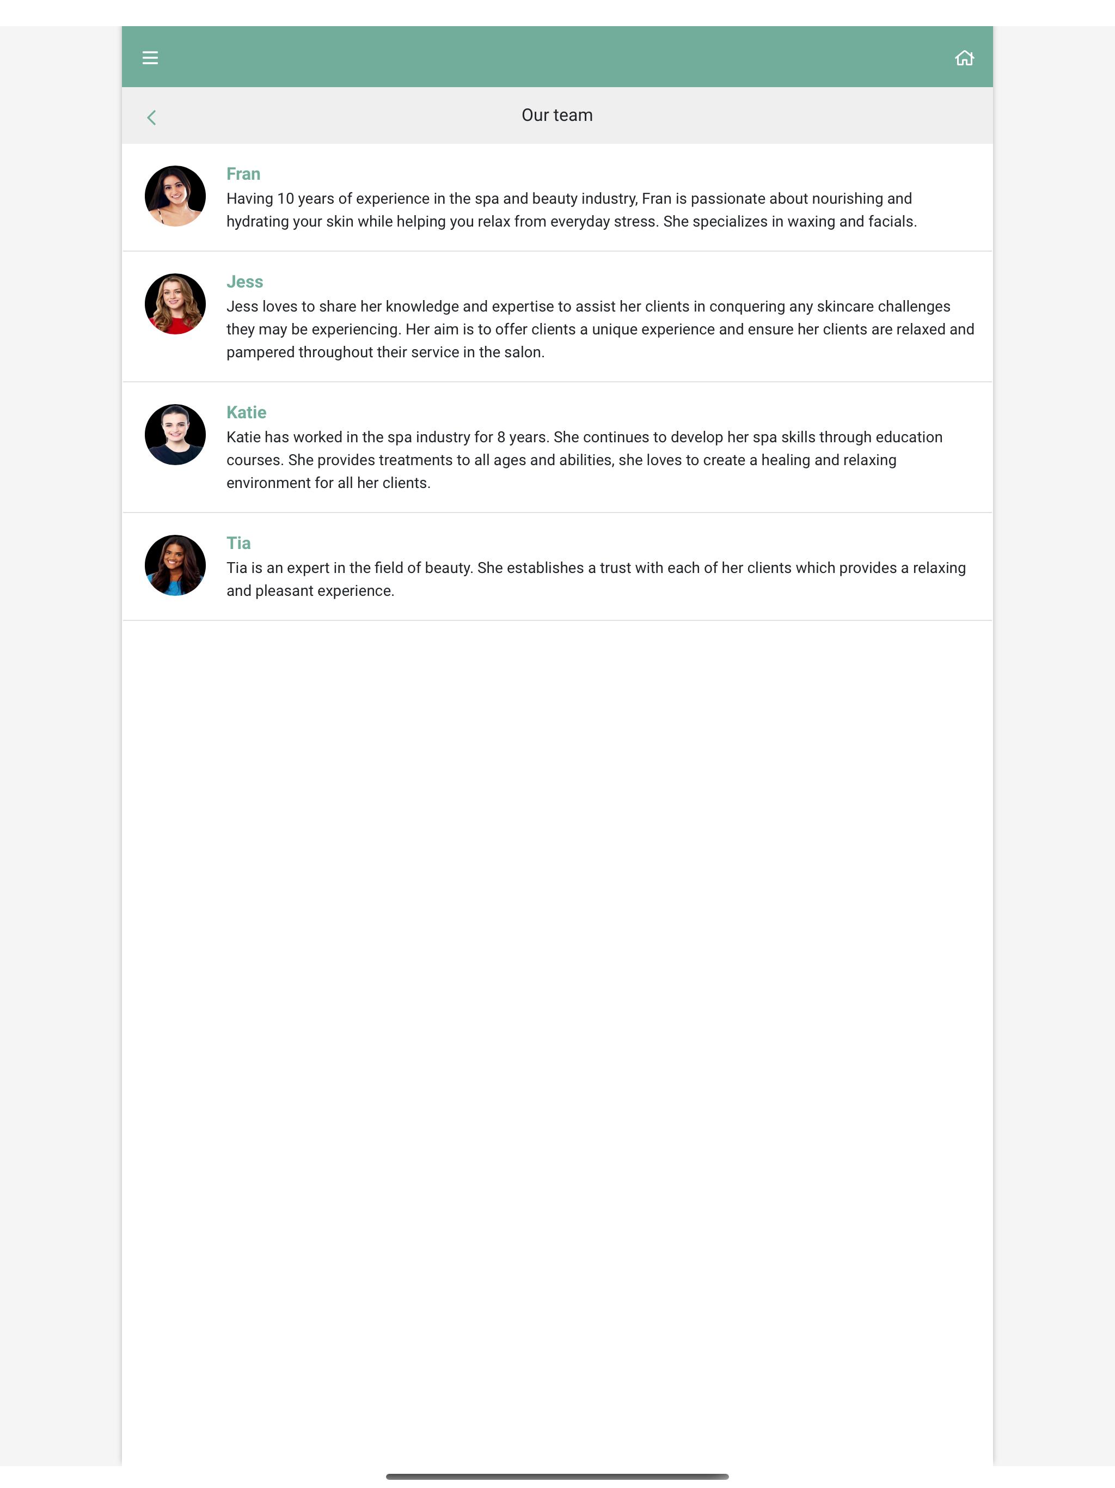The image size is (1115, 1488).
Task: Click Fran's biography text
Action: 572,210
